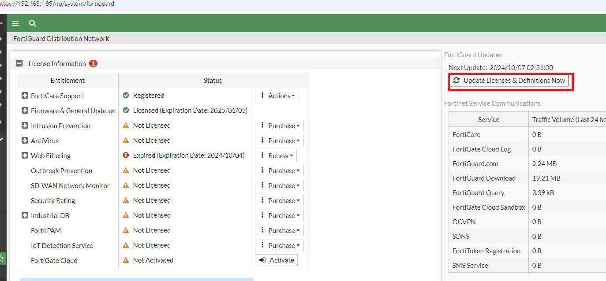The image size is (606, 281).
Task: Expand the Intrusion Prevention row
Action: (x=25, y=126)
